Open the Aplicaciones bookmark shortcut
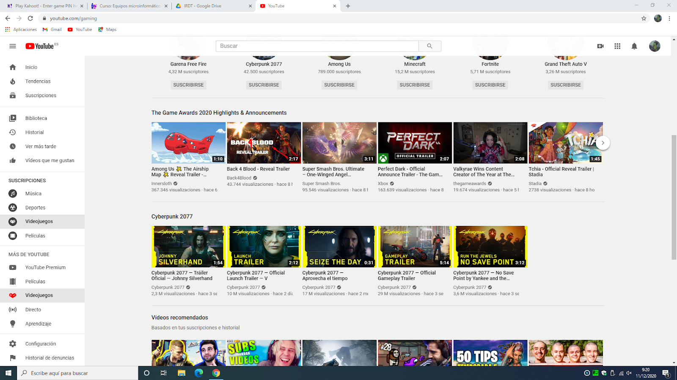Viewport: 677px width, 380px height. [x=21, y=30]
